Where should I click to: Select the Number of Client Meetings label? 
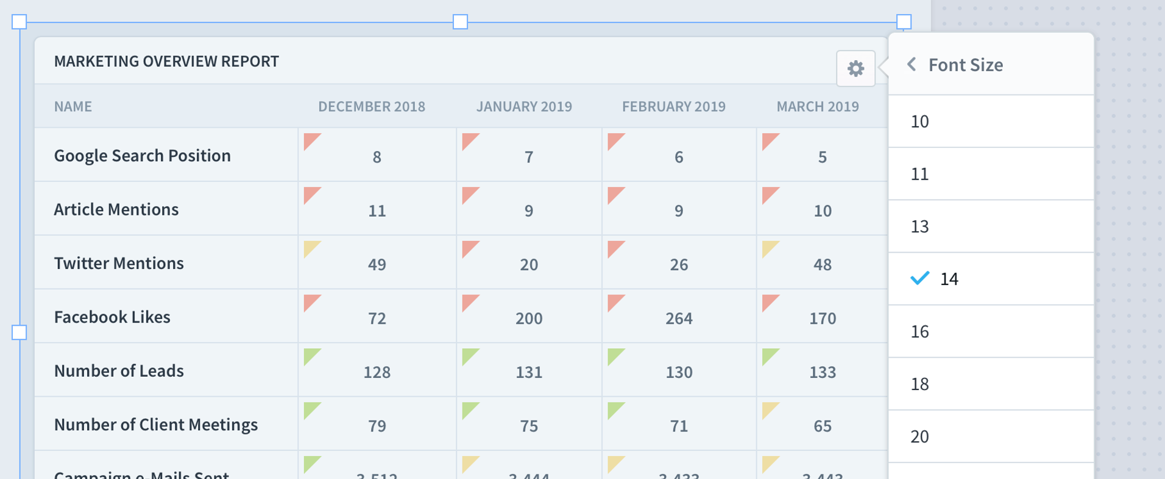point(156,424)
